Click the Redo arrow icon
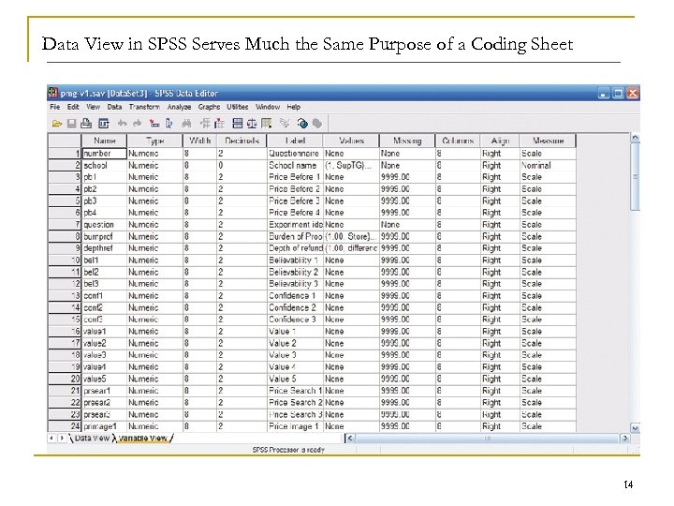The image size is (674, 506). [137, 124]
